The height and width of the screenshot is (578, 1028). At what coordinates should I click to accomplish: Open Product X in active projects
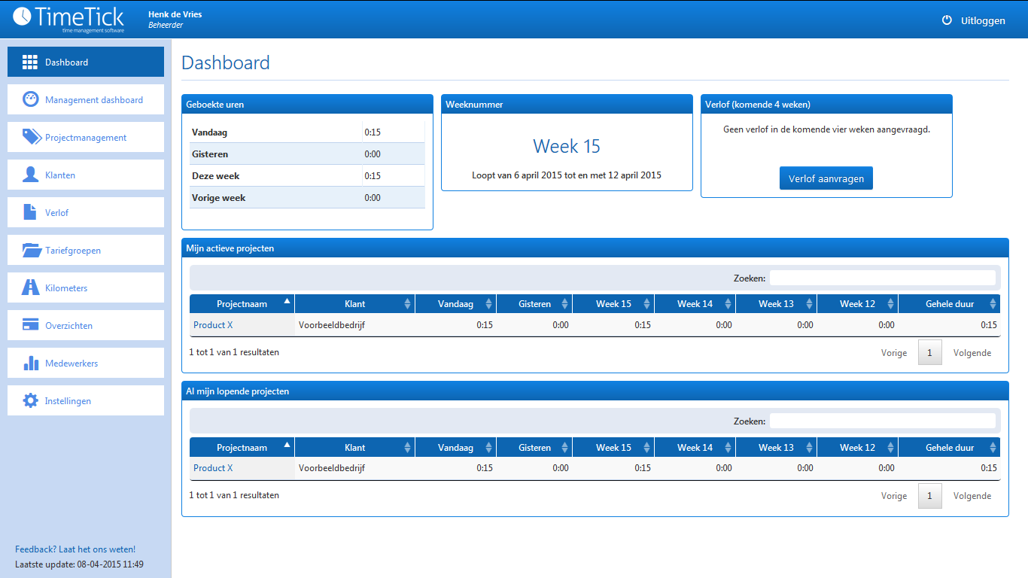213,325
